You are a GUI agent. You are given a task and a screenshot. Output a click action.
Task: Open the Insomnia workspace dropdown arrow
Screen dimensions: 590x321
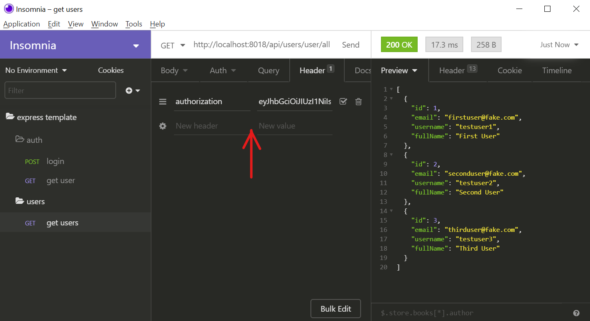click(x=136, y=46)
